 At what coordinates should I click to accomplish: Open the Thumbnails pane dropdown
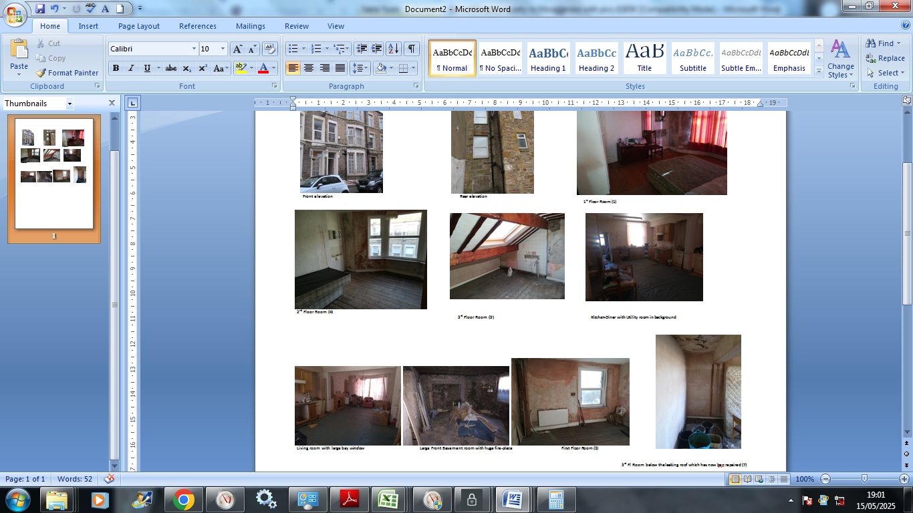(x=70, y=104)
